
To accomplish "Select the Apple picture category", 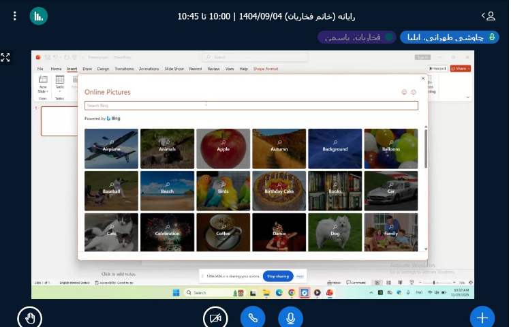I will click(223, 149).
